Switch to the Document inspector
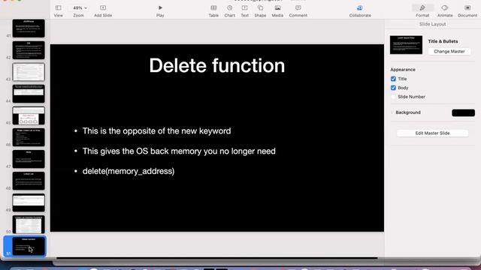The image size is (481, 270). tap(467, 8)
